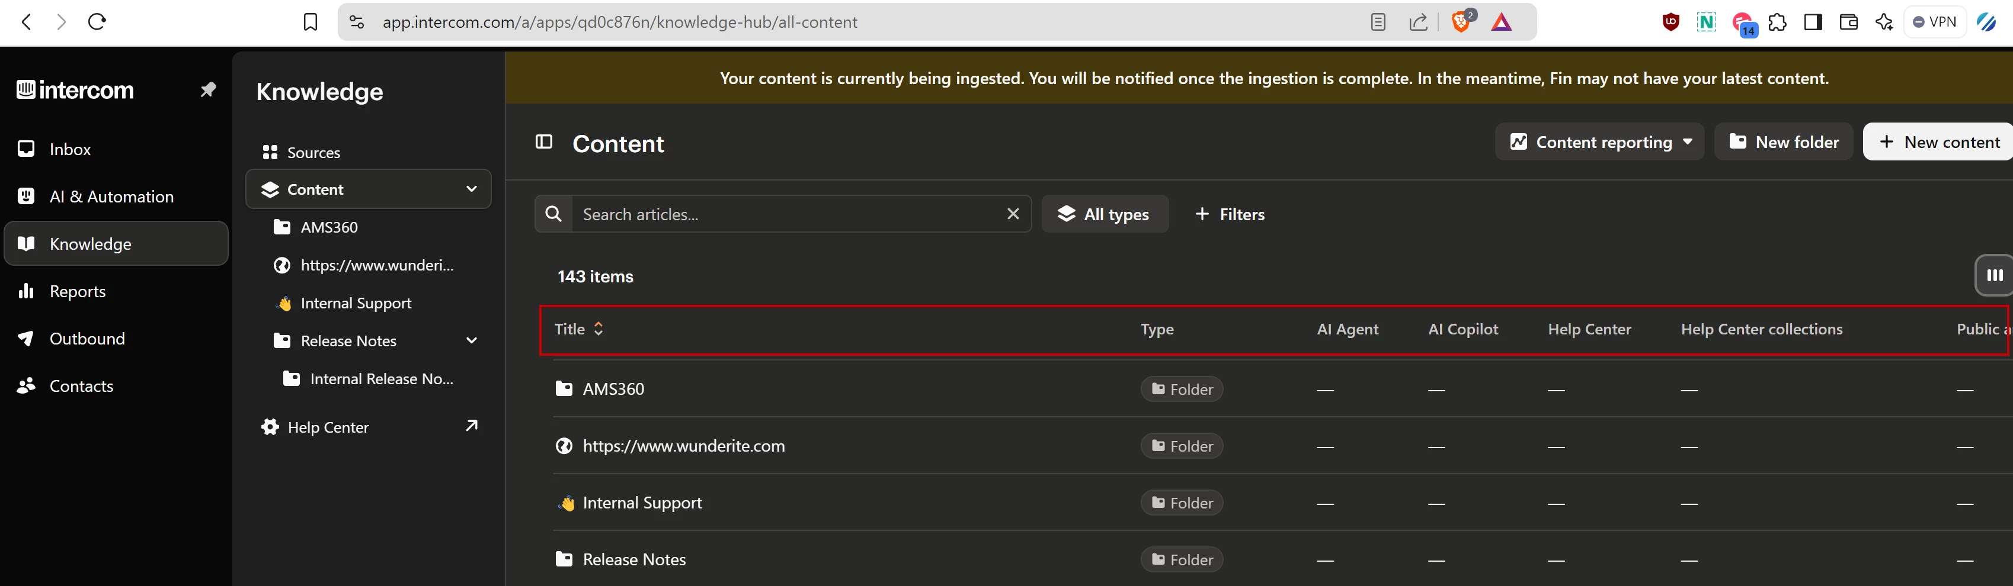Open the uBlock red shield extension

[x=1670, y=22]
